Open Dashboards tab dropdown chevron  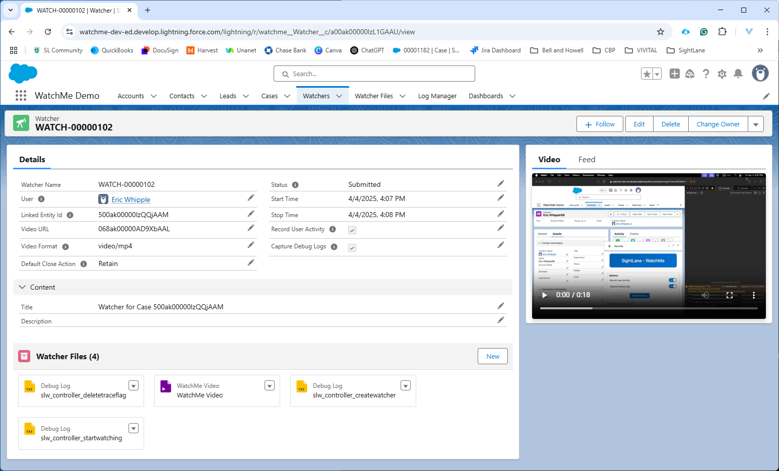click(x=512, y=96)
